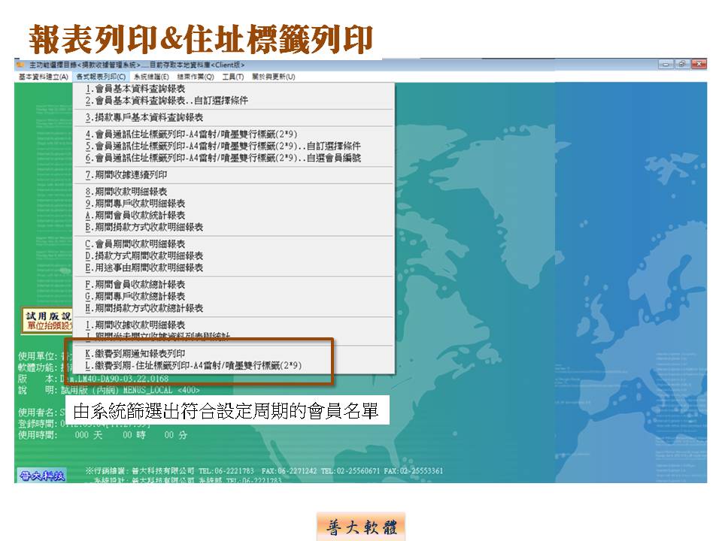Click the 說明 line 試用版 (內網) MENUS_LOCAL
Screen dimensions: 722x541
click(x=130, y=390)
